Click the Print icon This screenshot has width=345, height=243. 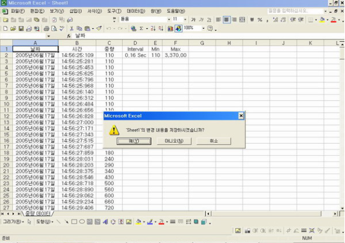[46, 28]
